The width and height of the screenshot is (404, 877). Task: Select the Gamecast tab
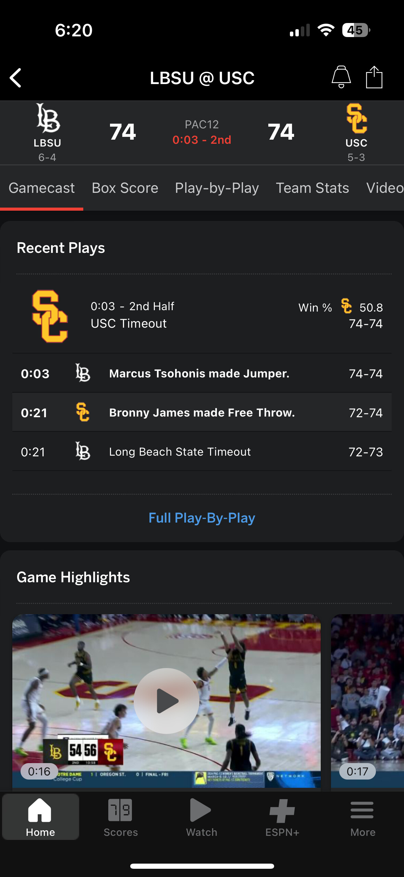[42, 188]
